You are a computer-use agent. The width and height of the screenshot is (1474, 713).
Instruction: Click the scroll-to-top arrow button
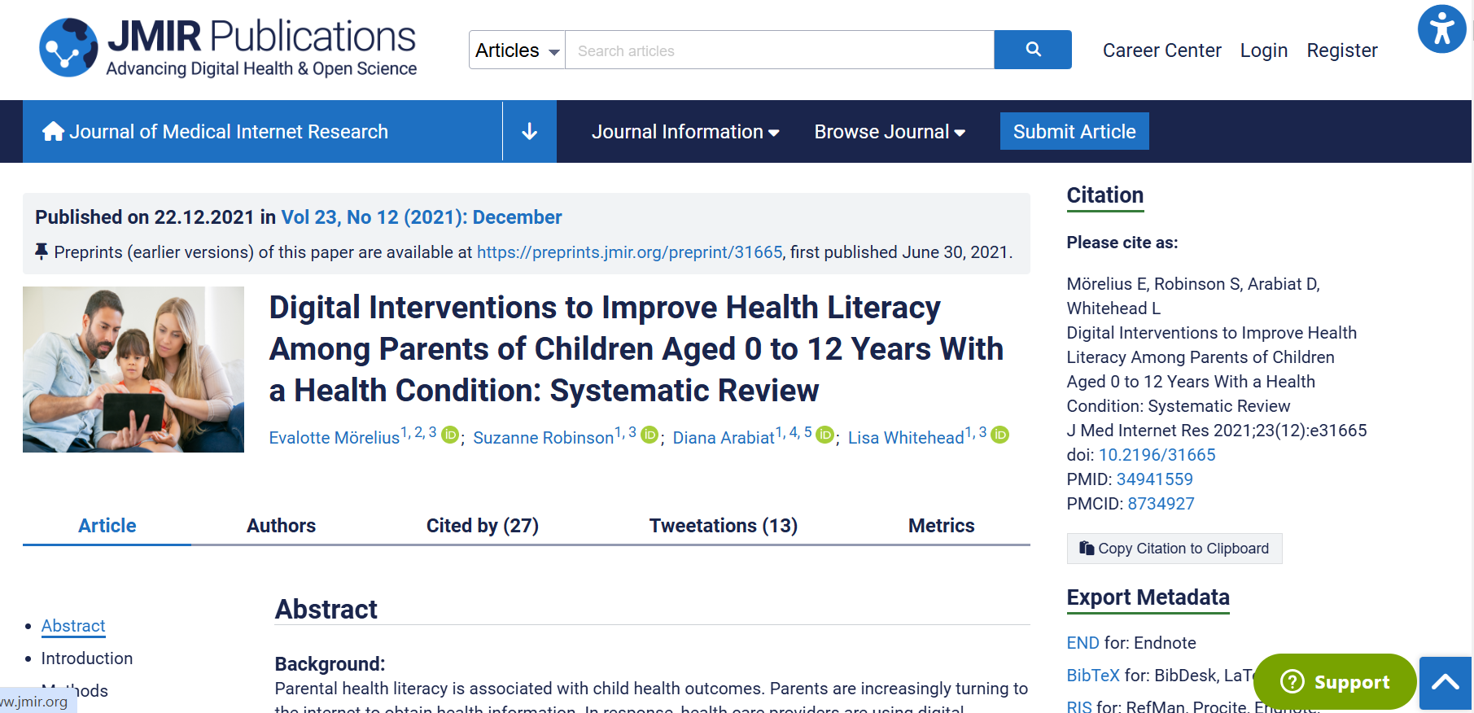[x=1445, y=683]
